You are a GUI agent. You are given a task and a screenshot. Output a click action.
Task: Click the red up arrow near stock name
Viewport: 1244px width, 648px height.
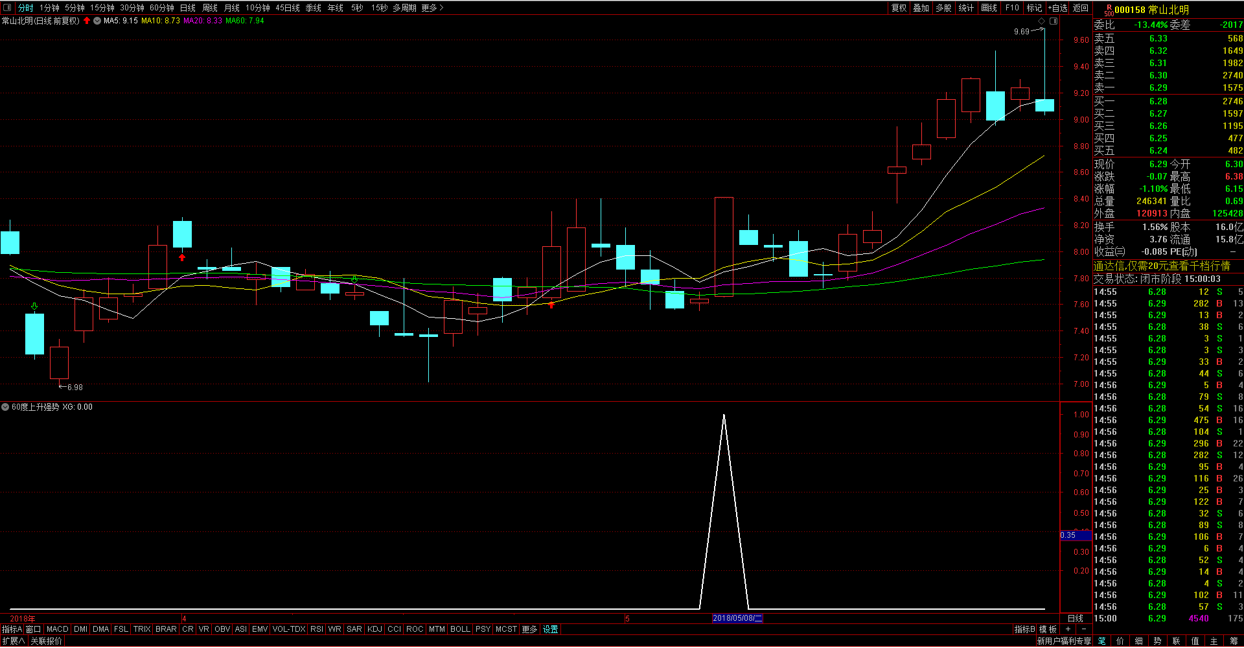click(x=87, y=21)
